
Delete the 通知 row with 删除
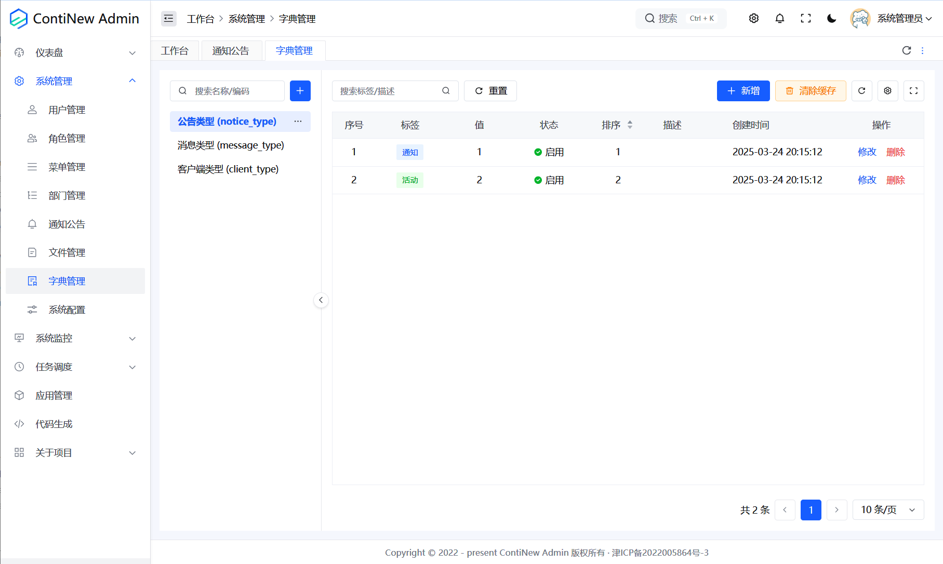click(x=895, y=152)
